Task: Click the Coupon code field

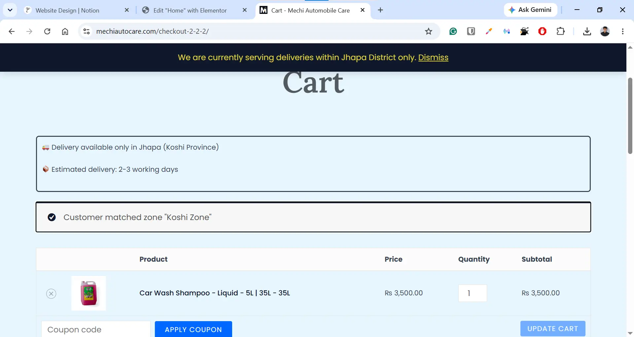Action: 96,329
